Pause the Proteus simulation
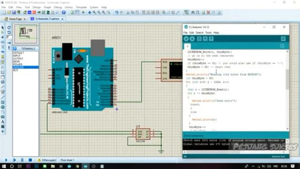The image size is (300, 169). 22,160
